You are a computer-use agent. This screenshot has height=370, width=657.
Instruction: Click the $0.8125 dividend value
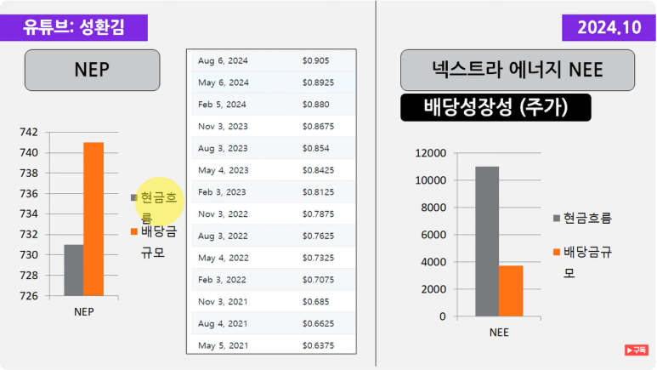[319, 192]
